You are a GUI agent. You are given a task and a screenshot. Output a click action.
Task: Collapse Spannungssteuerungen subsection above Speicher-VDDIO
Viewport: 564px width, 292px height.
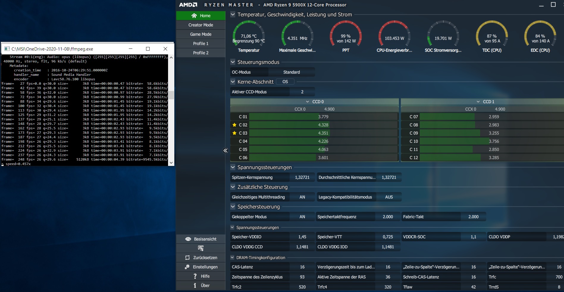[232, 227]
